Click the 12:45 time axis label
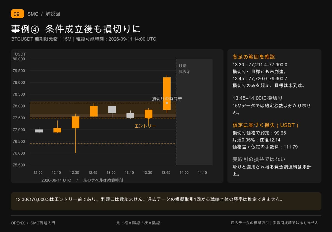Viewport: 332px width, 232px height. [x=93, y=173]
